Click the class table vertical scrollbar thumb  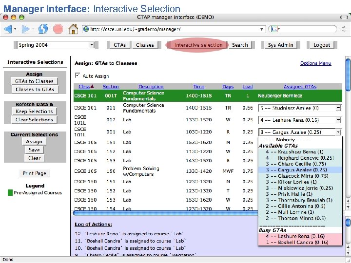348,75
